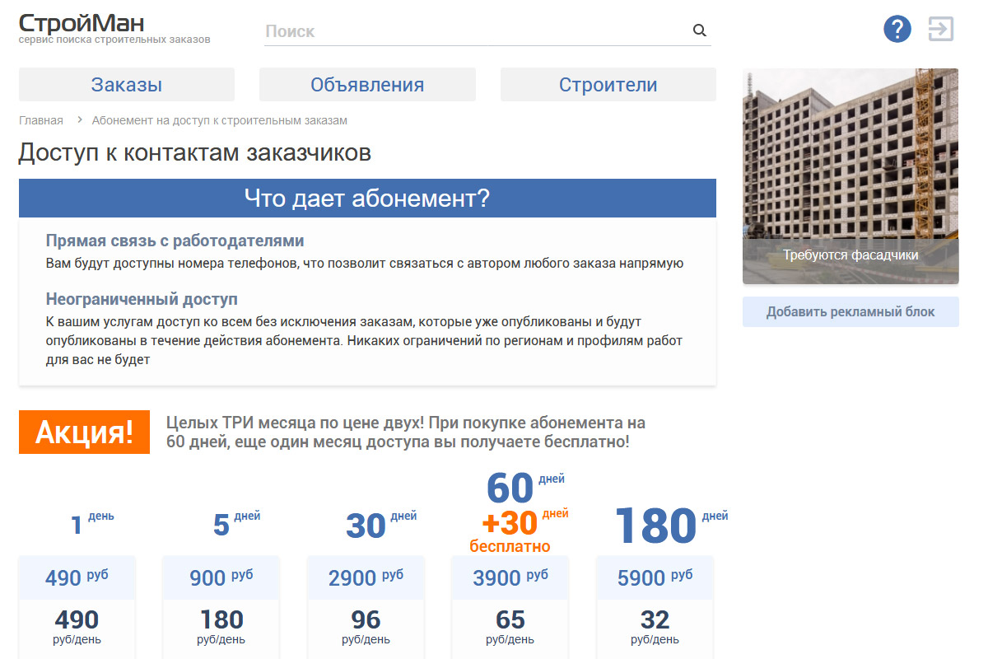Go to the Строители tab
The width and height of the screenshot is (988, 659).
click(x=608, y=85)
